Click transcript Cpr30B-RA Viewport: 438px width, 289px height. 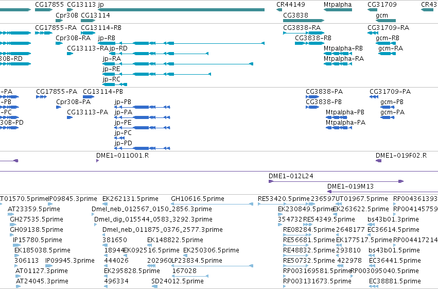tap(59, 43)
